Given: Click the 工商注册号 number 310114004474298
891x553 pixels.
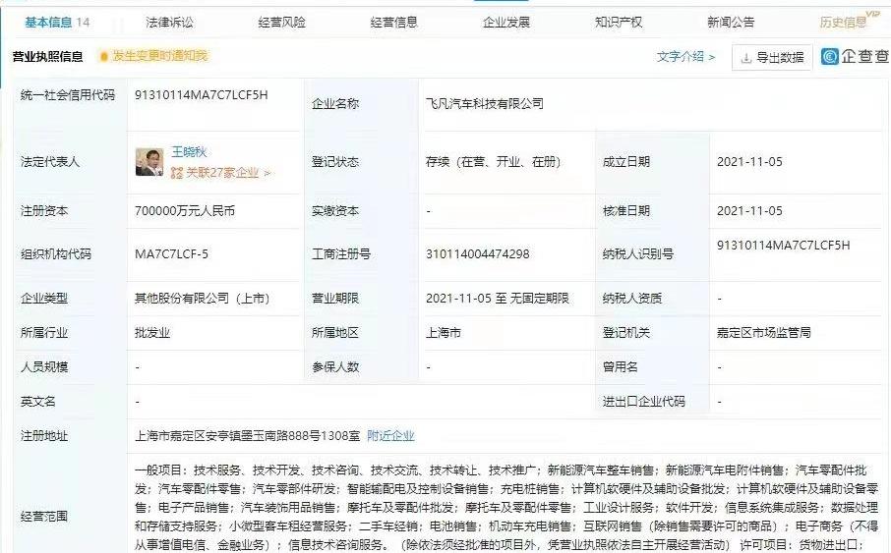Looking at the screenshot, I should click(478, 254).
